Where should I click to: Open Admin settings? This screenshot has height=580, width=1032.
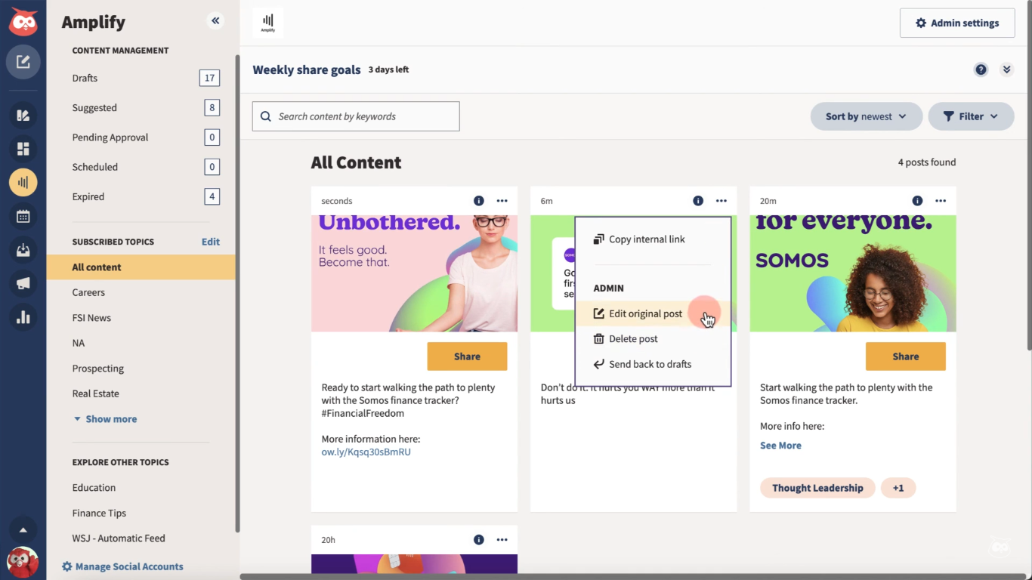pyautogui.click(x=957, y=23)
